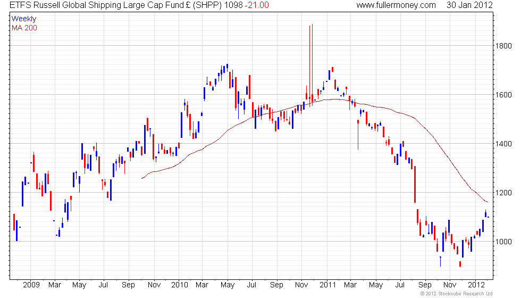The width and height of the screenshot is (521, 298).
Task: Click the '2012' time axis label
Action: tap(476, 285)
